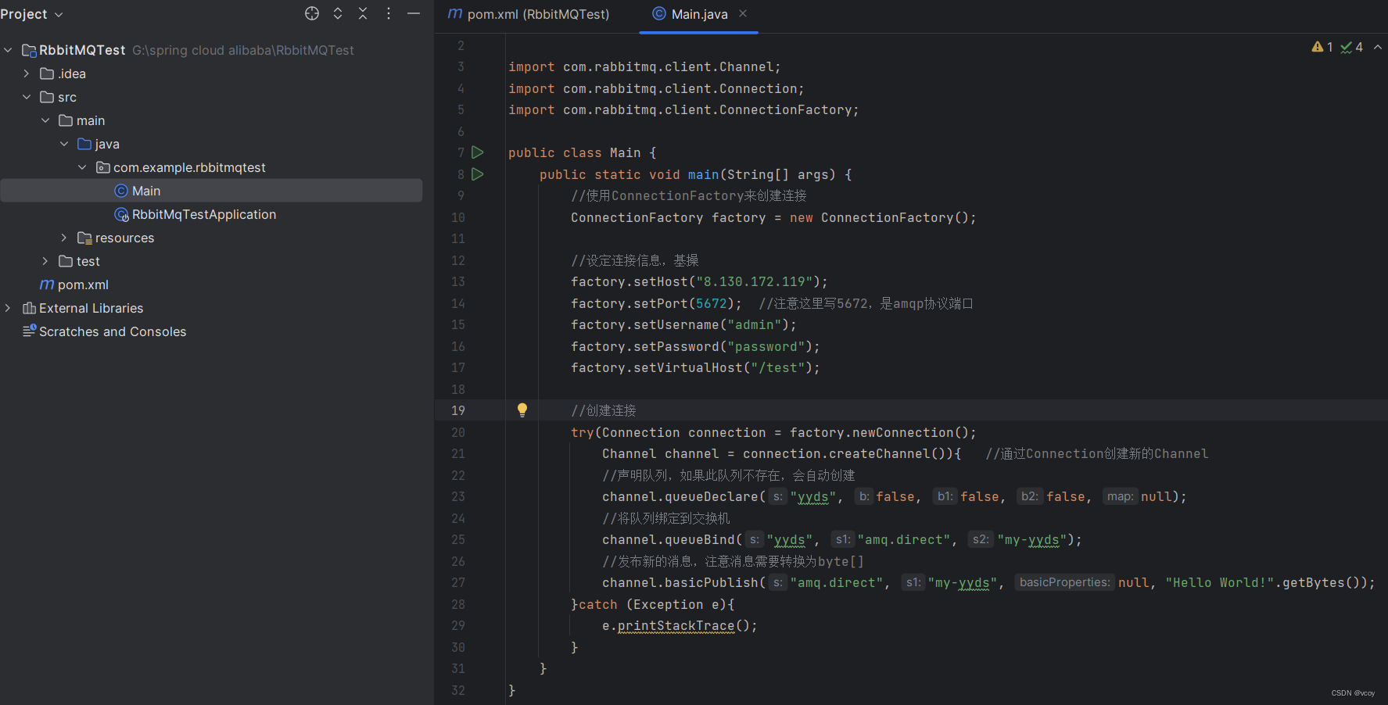The width and height of the screenshot is (1388, 705).
Task: Click the yellow lightbulb intention icon
Action: pos(522,410)
